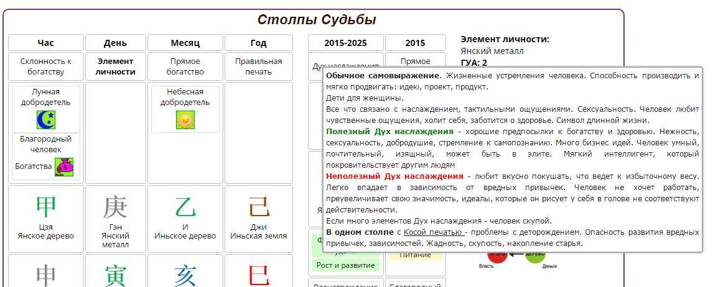This screenshot has height=287, width=713.
Task: Click 'Склонность к богатству' cell
Action: click(x=46, y=66)
